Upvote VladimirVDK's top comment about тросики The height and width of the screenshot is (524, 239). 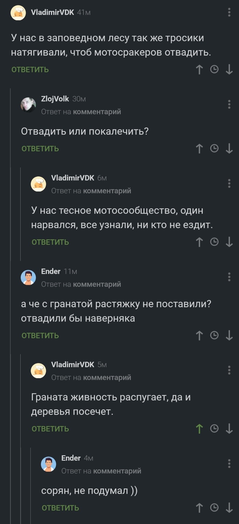pyautogui.click(x=199, y=69)
